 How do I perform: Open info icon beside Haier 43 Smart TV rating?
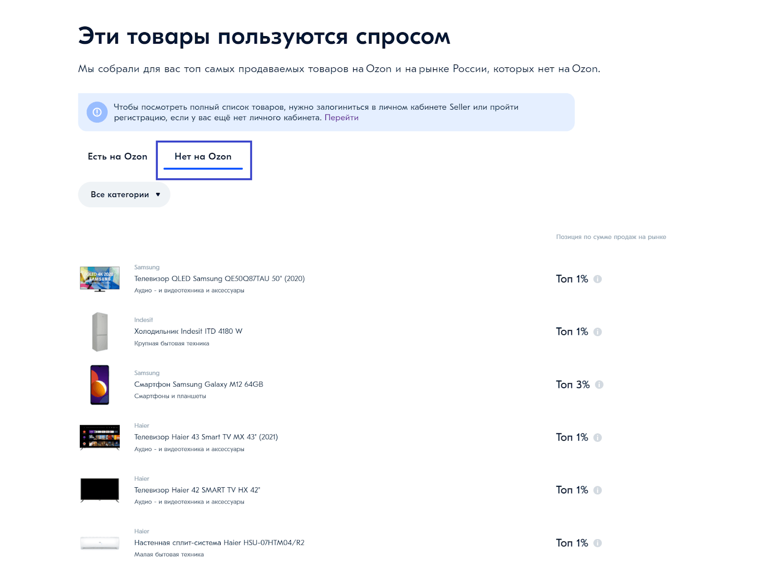597,438
